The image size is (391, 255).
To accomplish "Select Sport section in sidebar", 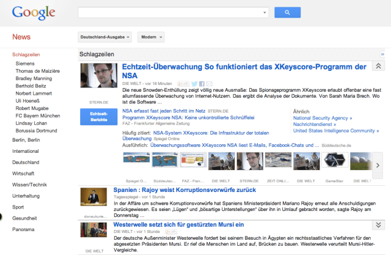I will 18,207.
